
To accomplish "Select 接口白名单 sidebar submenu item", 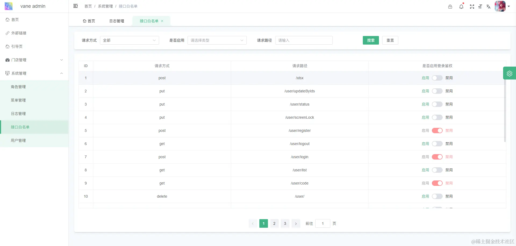I will click(34, 127).
